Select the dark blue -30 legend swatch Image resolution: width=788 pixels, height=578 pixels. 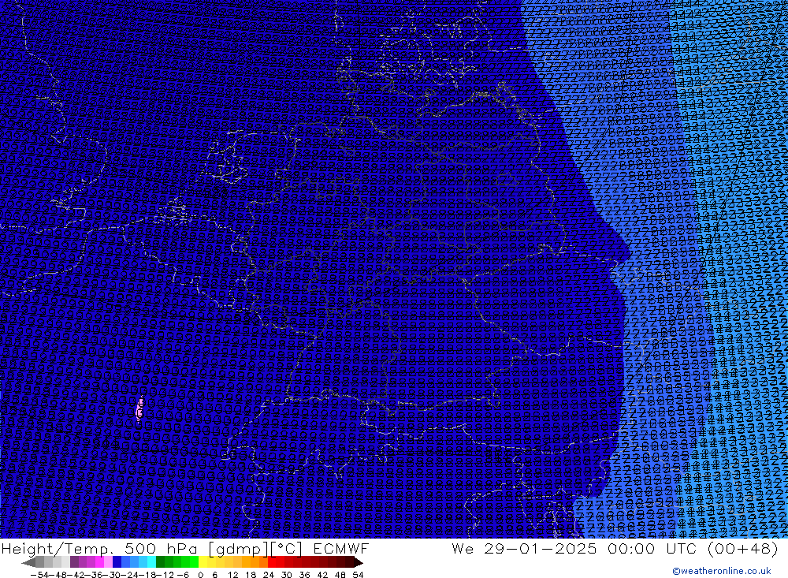pyautogui.click(x=117, y=561)
